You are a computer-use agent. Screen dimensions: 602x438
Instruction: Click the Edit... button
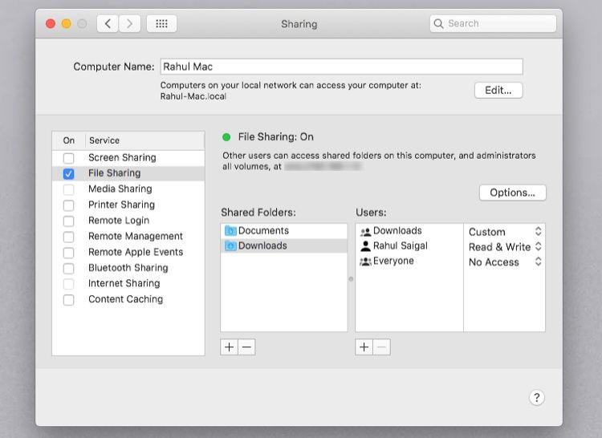(x=498, y=90)
